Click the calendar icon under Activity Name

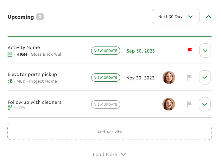(10, 54)
